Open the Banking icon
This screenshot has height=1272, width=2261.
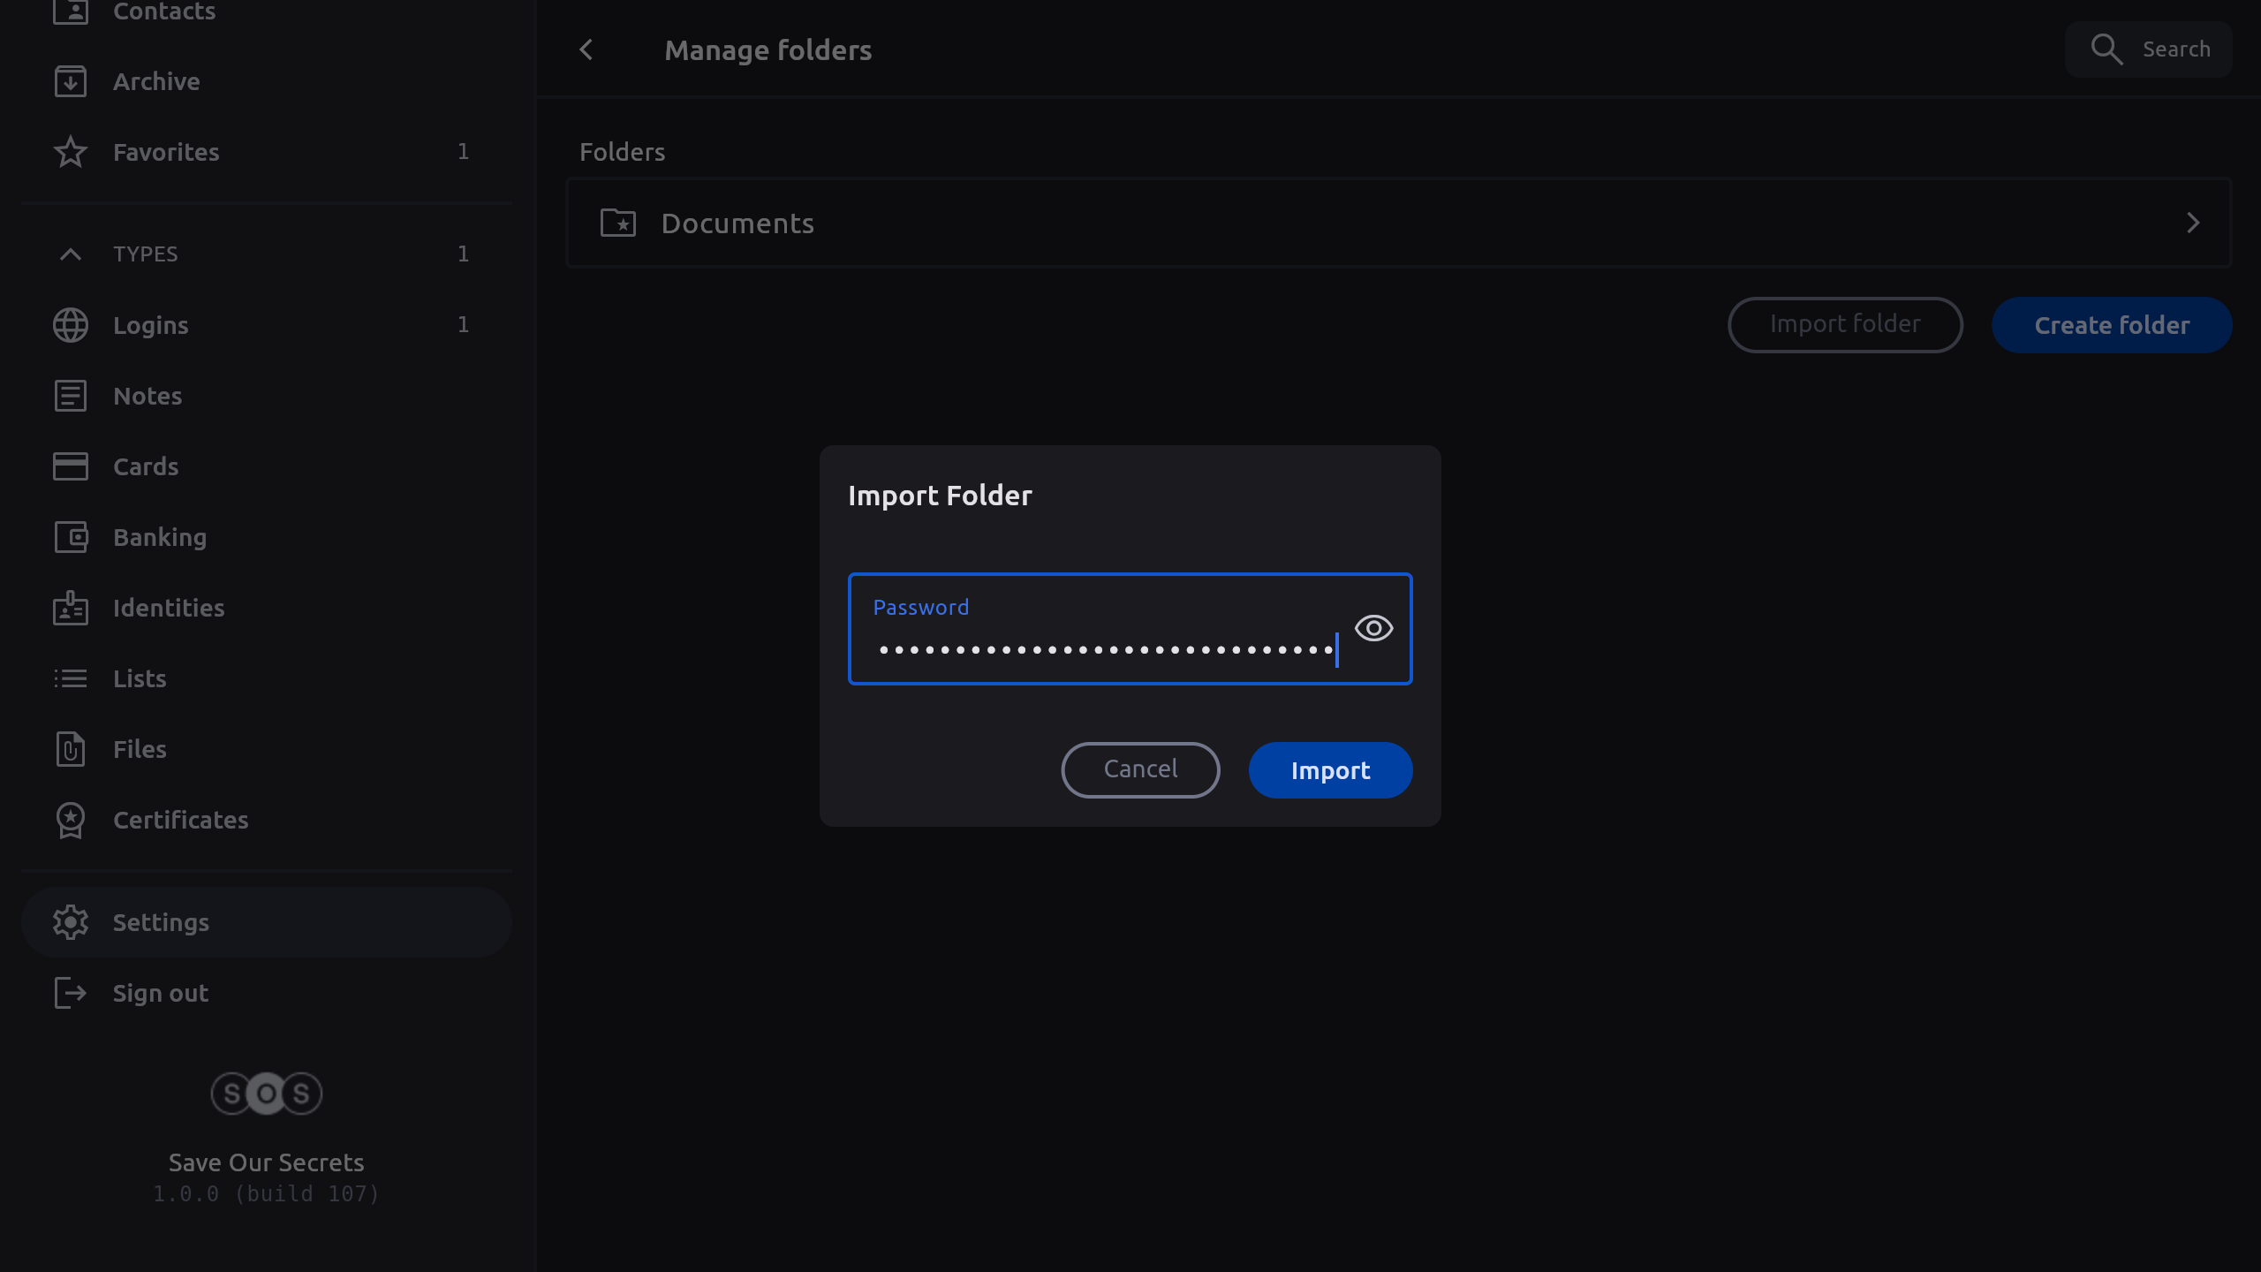71,537
